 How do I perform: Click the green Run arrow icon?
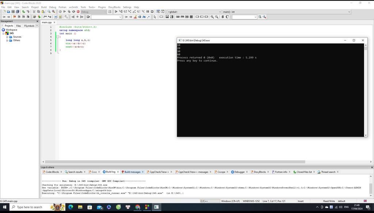pos(65,11)
